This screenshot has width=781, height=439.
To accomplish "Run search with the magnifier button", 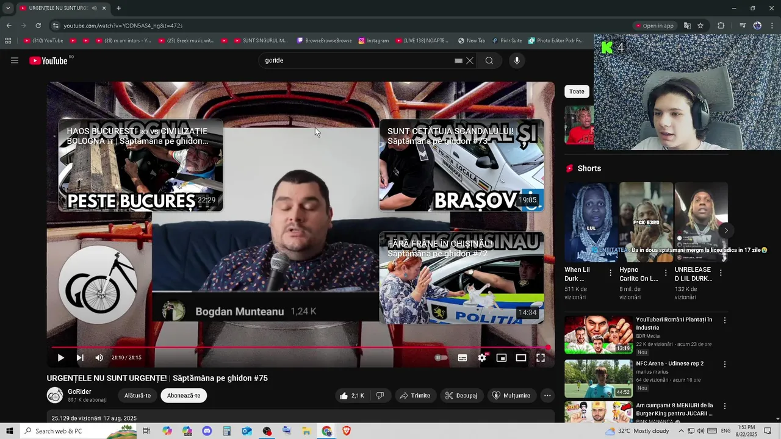I will 489,60.
